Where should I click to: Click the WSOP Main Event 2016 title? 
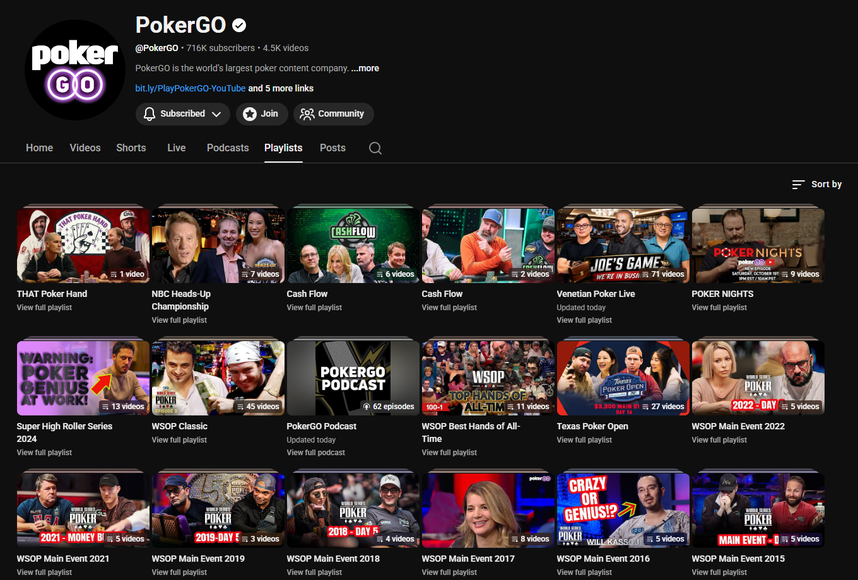pos(603,559)
